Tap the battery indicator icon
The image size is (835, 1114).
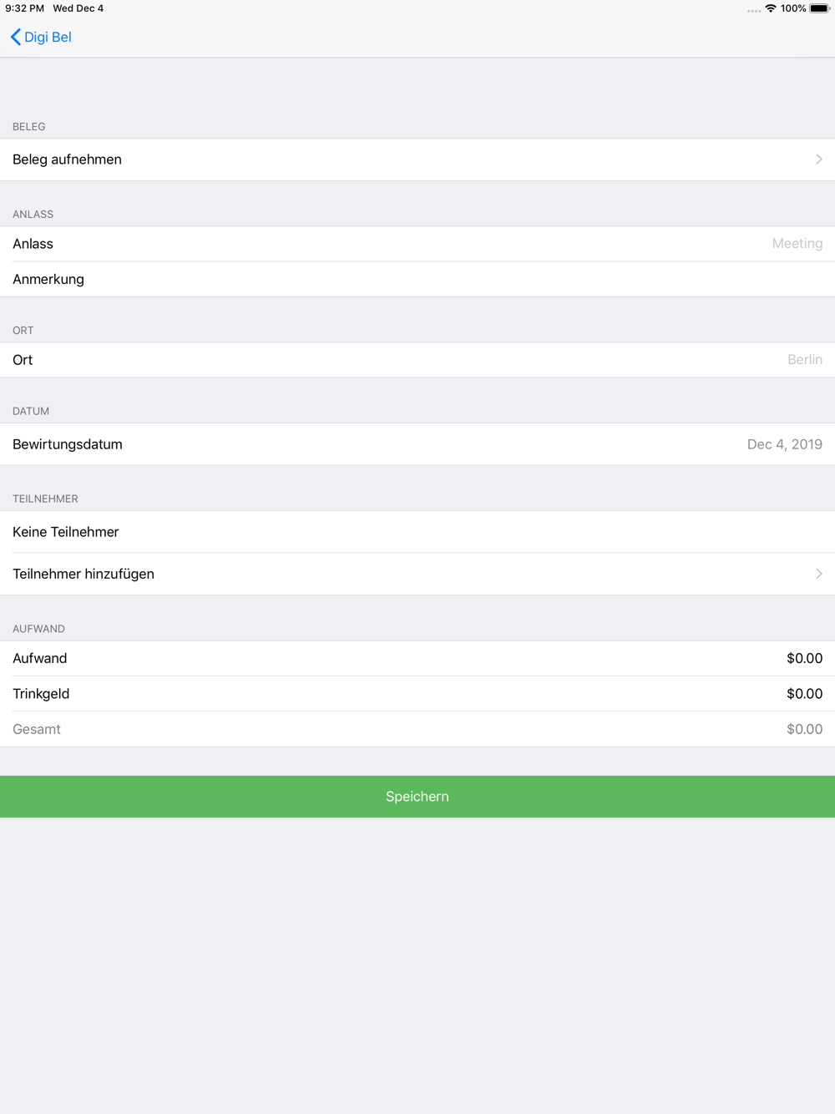pyautogui.click(x=819, y=8)
